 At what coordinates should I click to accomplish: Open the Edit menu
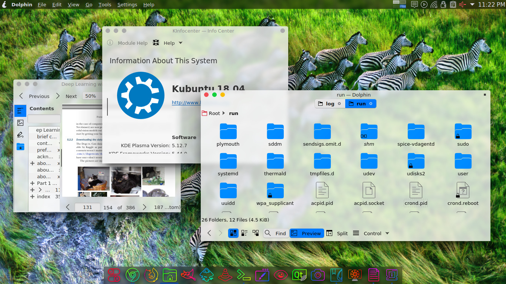pyautogui.click(x=57, y=4)
